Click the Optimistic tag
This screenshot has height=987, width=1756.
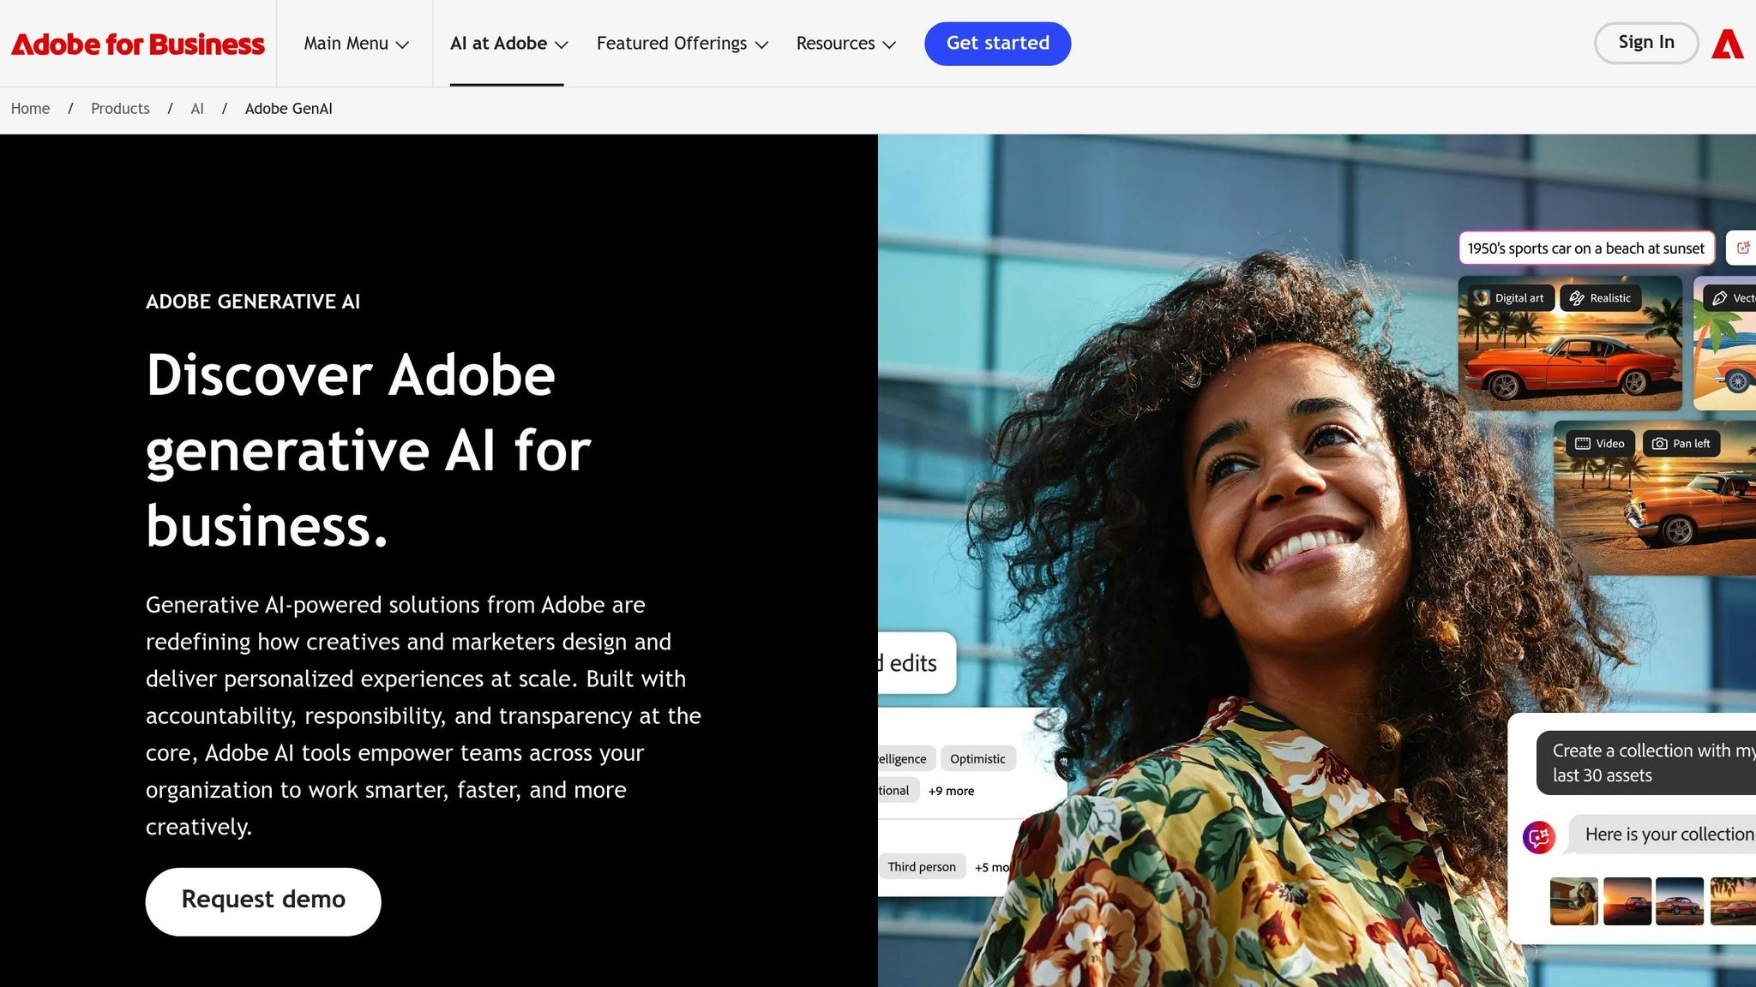click(x=977, y=759)
